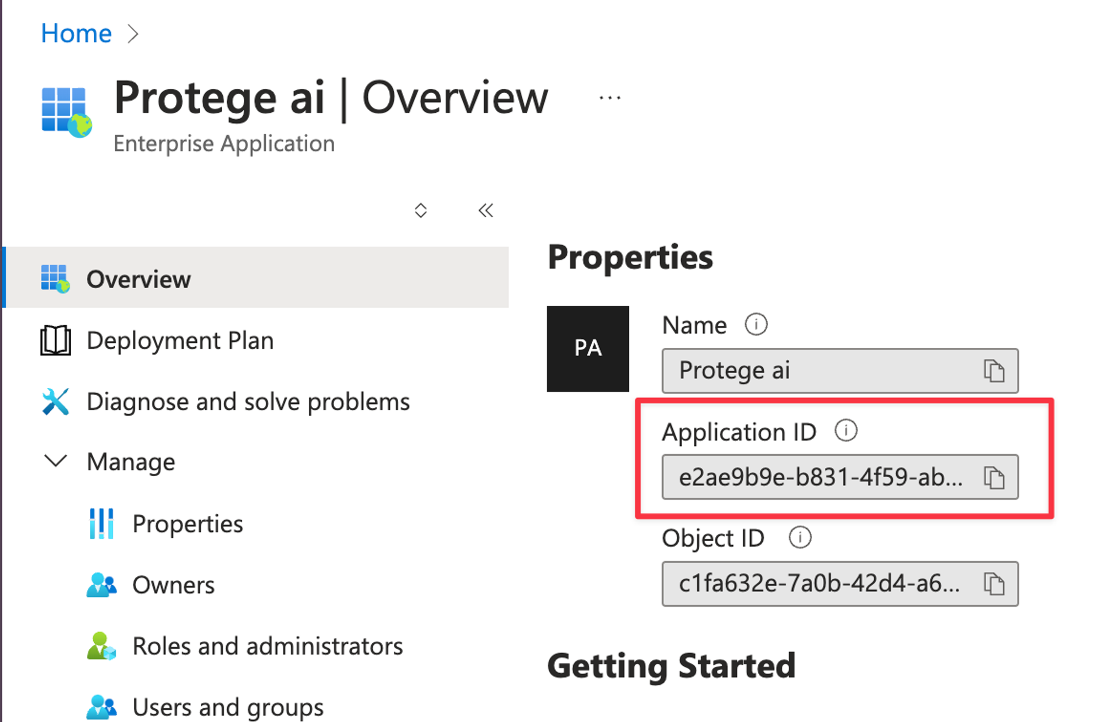Open the Owners page
1103x722 pixels.
tap(173, 585)
